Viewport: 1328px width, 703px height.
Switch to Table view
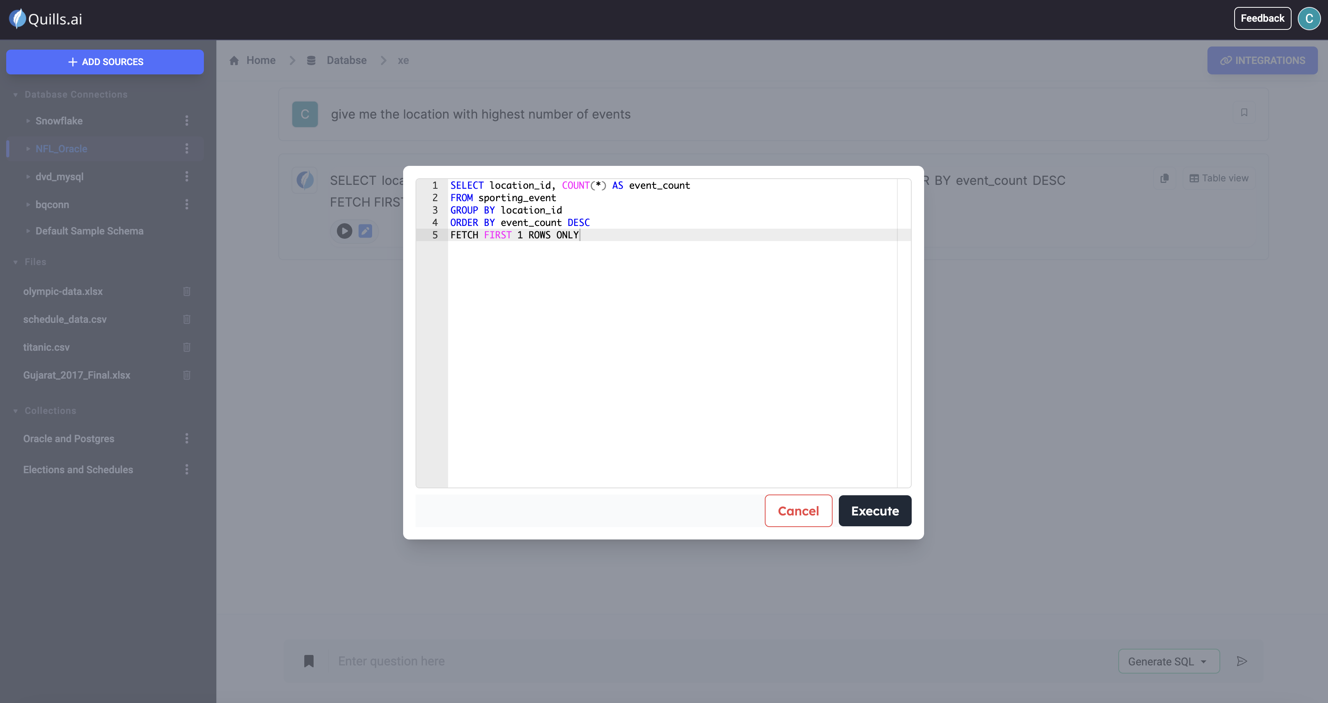(1219, 178)
